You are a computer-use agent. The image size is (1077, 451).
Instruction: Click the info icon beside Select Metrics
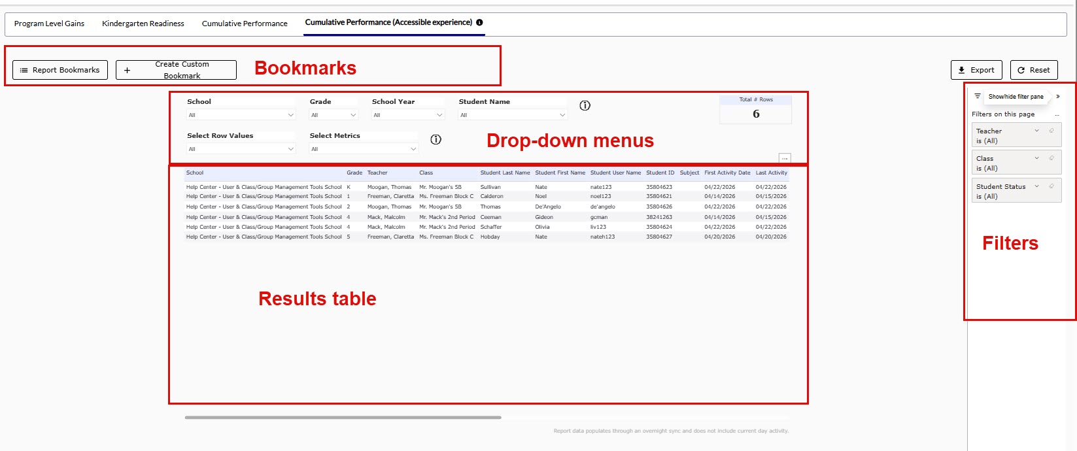pyautogui.click(x=436, y=139)
